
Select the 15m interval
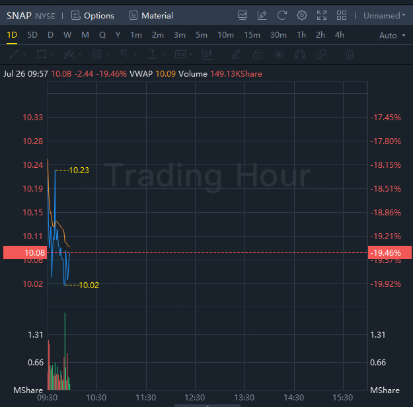pos(252,35)
